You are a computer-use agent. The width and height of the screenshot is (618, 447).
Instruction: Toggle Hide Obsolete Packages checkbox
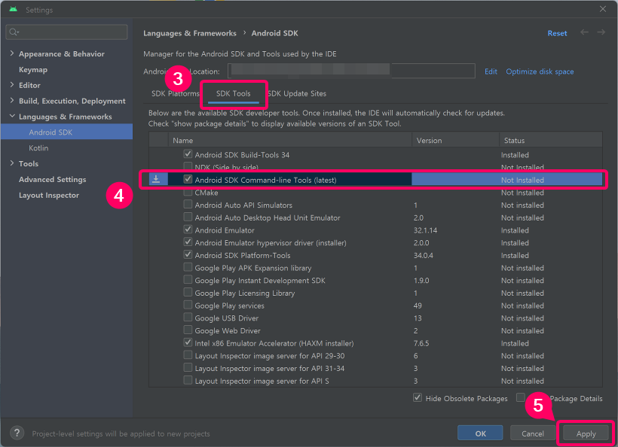[x=418, y=398]
